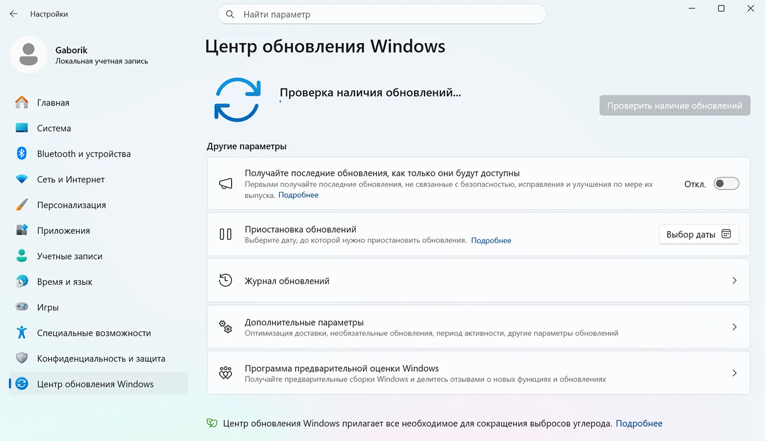The image size is (765, 441).
Task: Click Проверка наличия обновлений status text
Action: coord(370,92)
